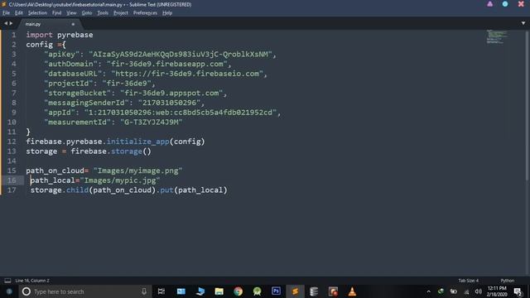This screenshot has width=530, height=298.
Task: Open the View menu
Action: 71,13
